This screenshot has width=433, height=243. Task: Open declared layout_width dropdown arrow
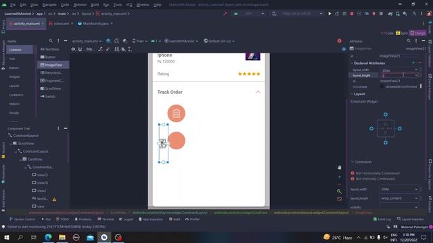pyautogui.click(x=416, y=70)
